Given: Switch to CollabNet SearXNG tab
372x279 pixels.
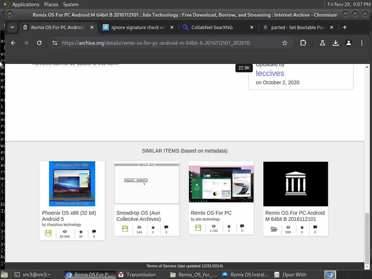Looking at the screenshot, I should [x=212, y=27].
